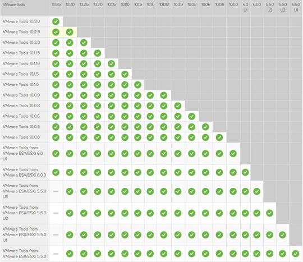Click VMware Tools 10.1.15 checkmark under column 10.2.0

[98, 53]
